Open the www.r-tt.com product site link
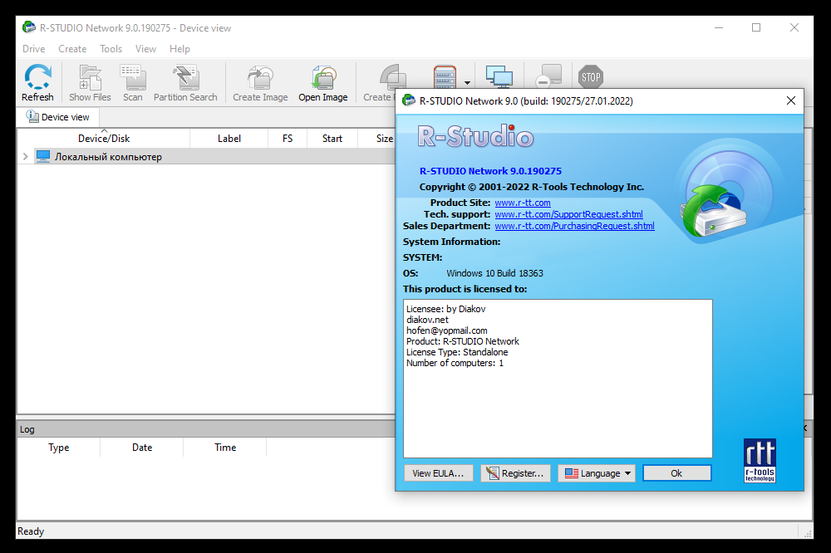831x553 pixels. (x=523, y=203)
